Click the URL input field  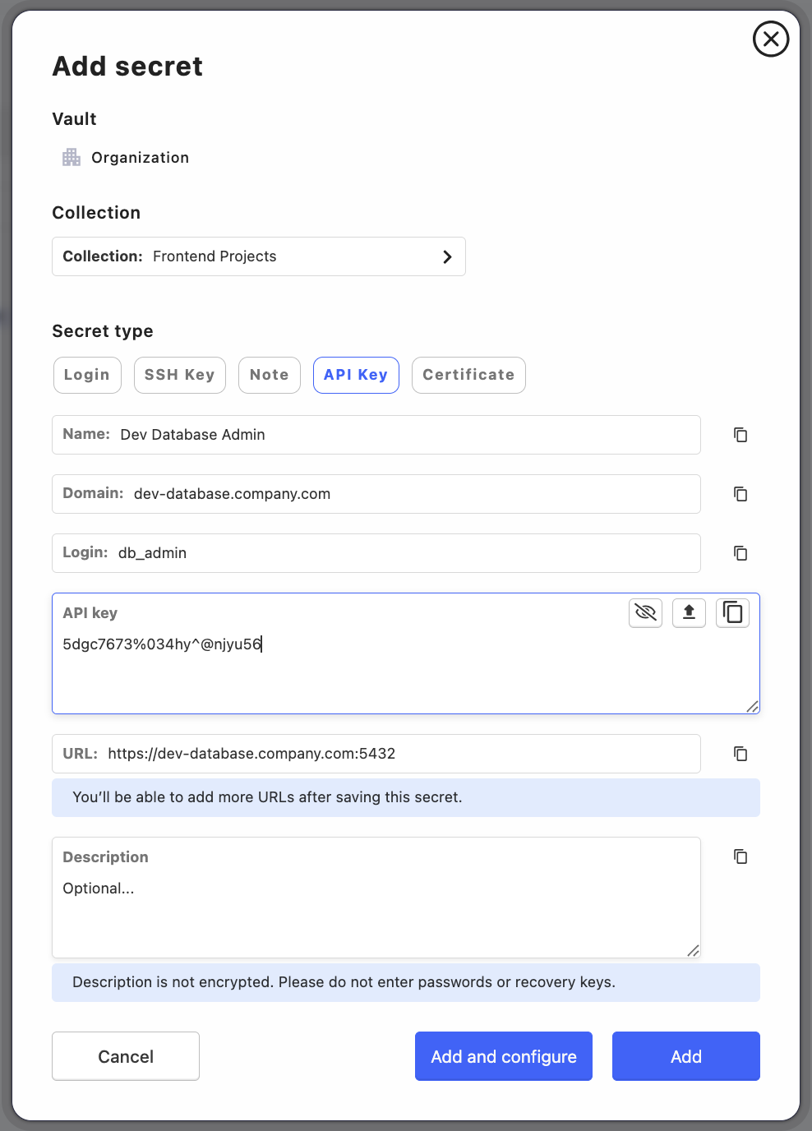pyautogui.click(x=376, y=754)
